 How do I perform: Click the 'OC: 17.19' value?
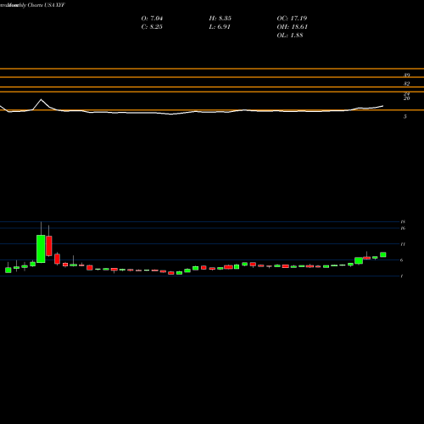click(292, 19)
